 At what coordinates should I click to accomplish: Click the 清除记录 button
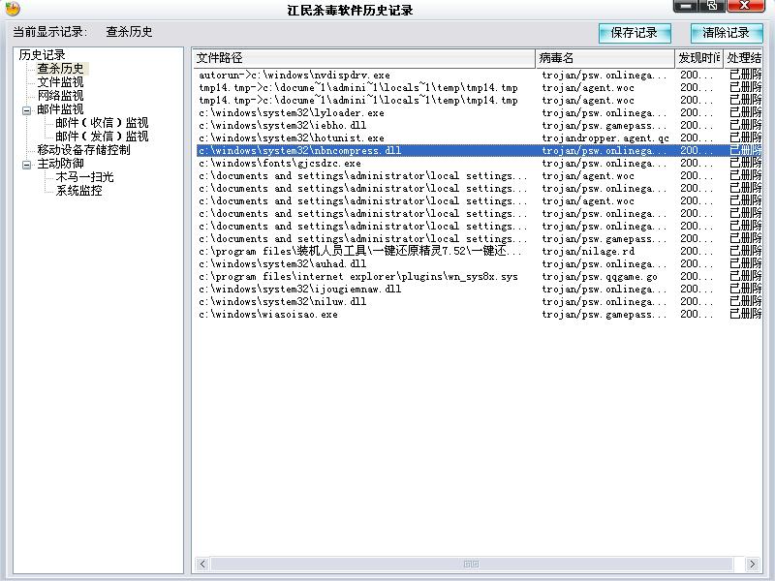click(x=726, y=33)
